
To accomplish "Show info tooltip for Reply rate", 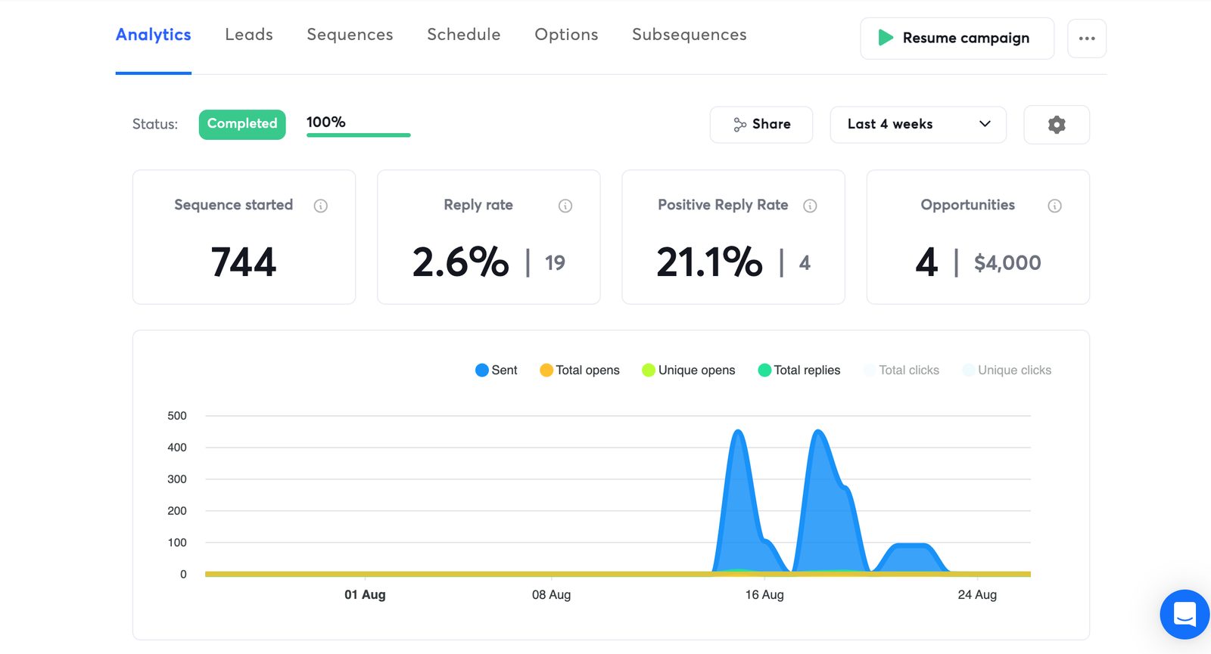I will pos(565,206).
